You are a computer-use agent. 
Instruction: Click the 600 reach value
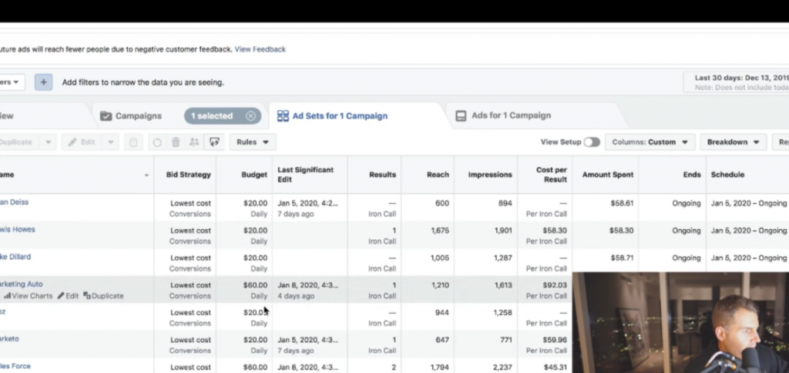[442, 203]
